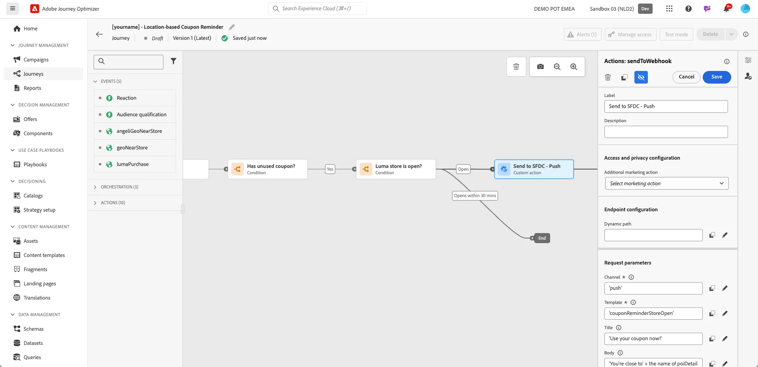Image resolution: width=758 pixels, height=367 pixels.
Task: Click the Cancel button
Action: tap(686, 77)
